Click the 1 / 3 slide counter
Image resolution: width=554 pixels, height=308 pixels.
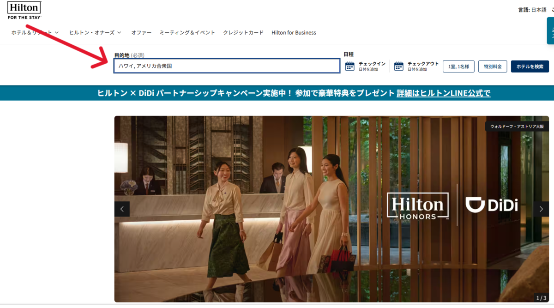point(541,297)
